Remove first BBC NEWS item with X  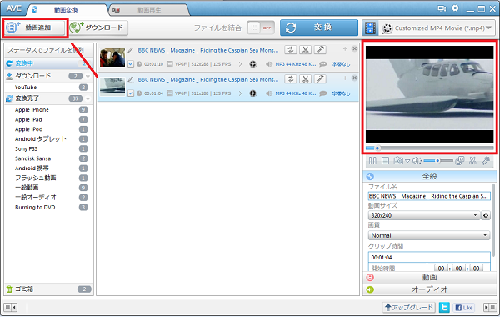(x=354, y=49)
